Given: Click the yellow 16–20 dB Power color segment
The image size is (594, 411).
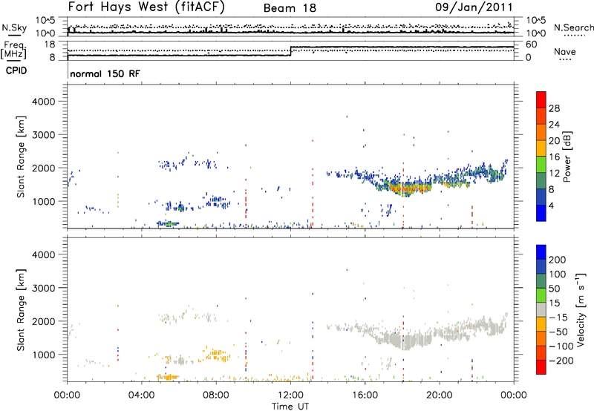Looking at the screenshot, I should [x=541, y=148].
